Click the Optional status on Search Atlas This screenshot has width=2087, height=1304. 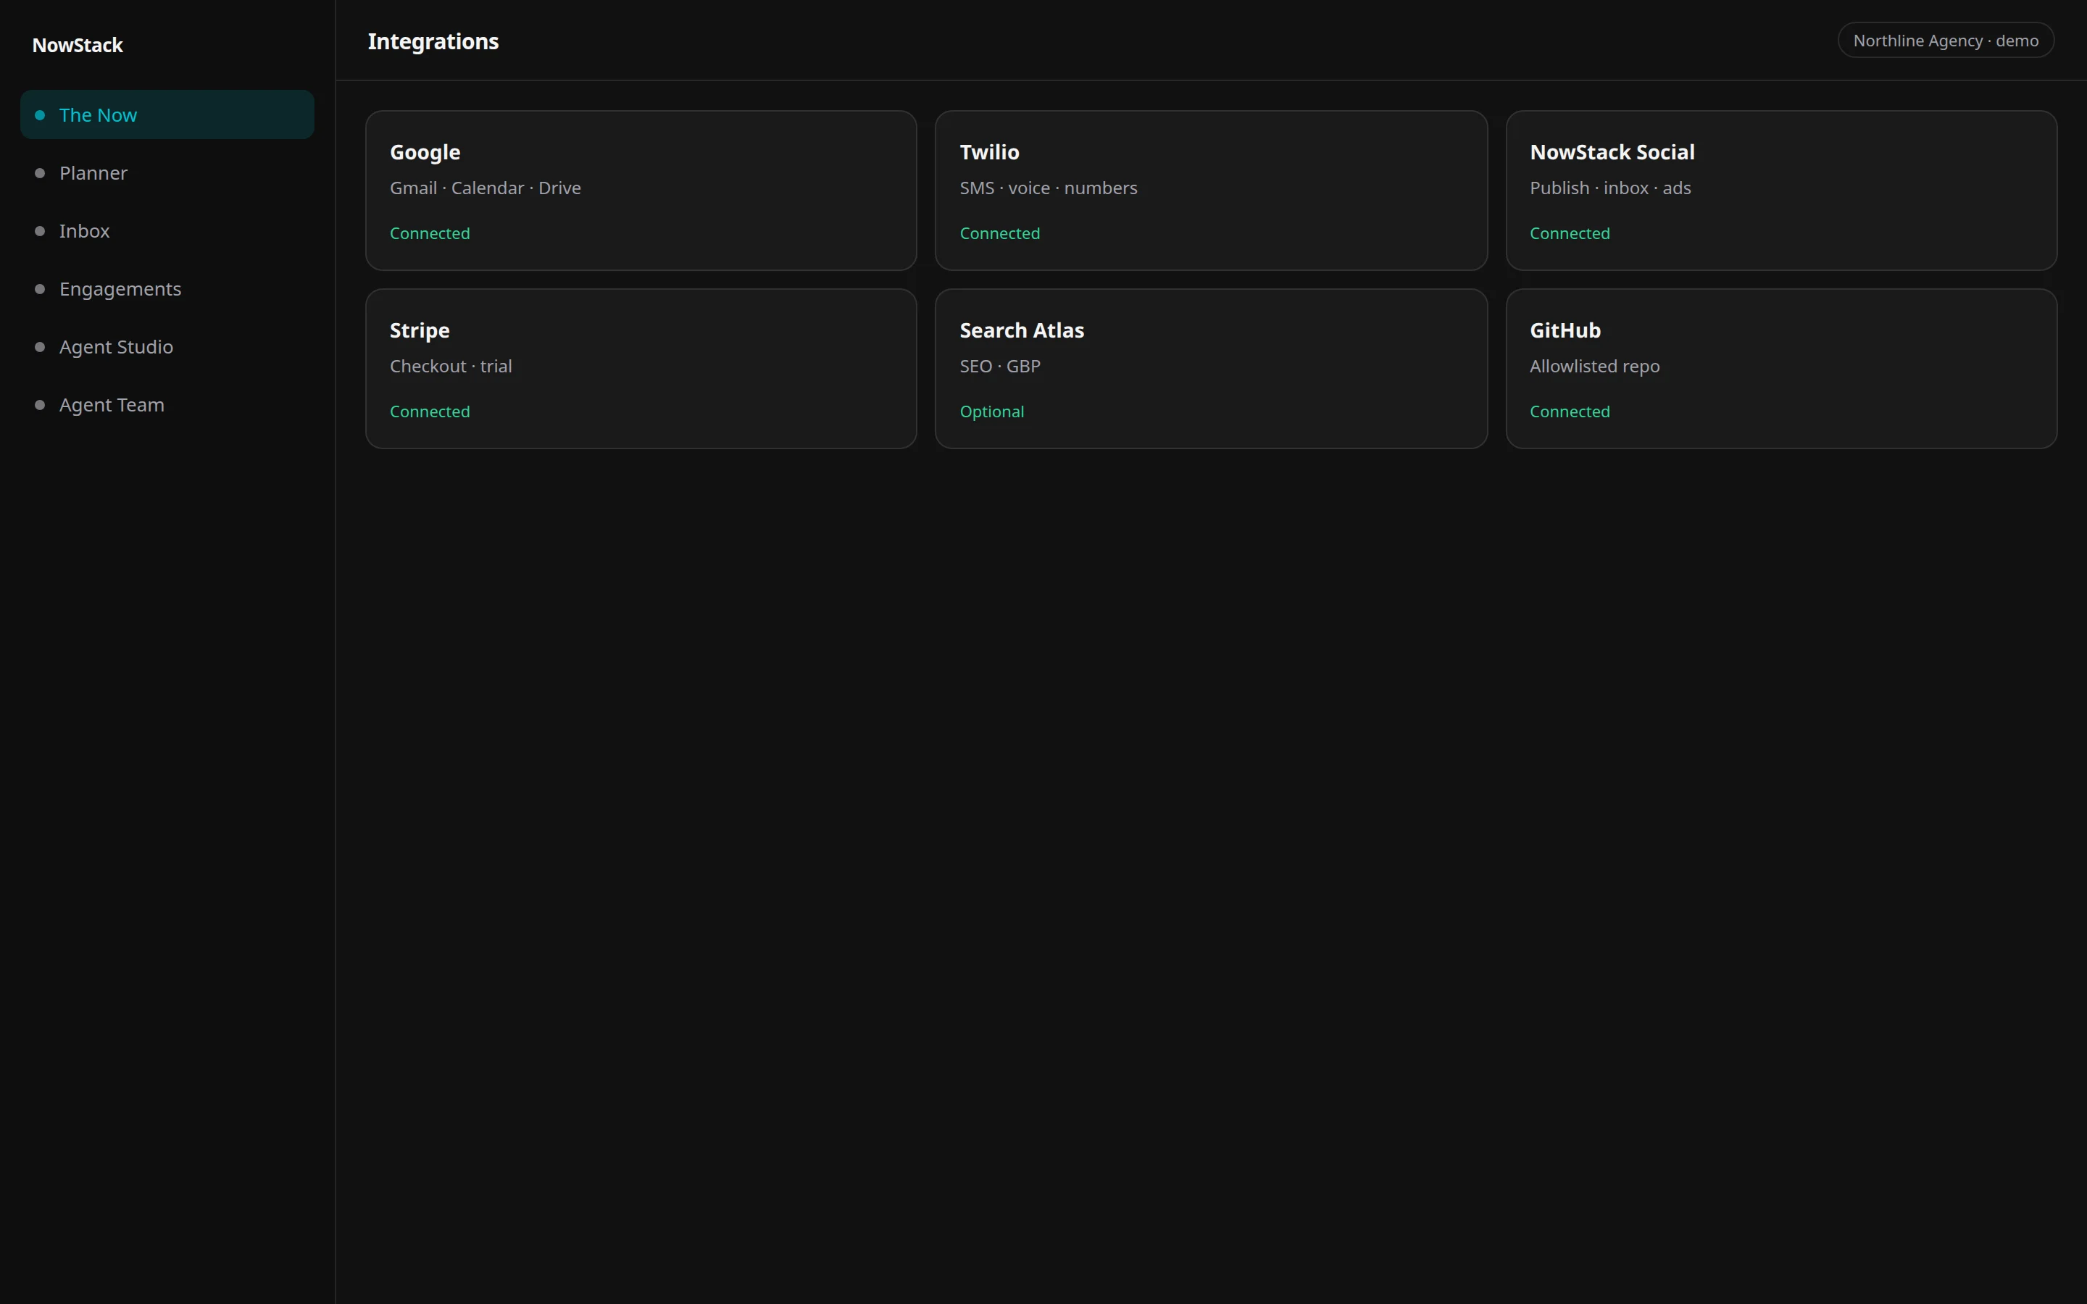[992, 411]
